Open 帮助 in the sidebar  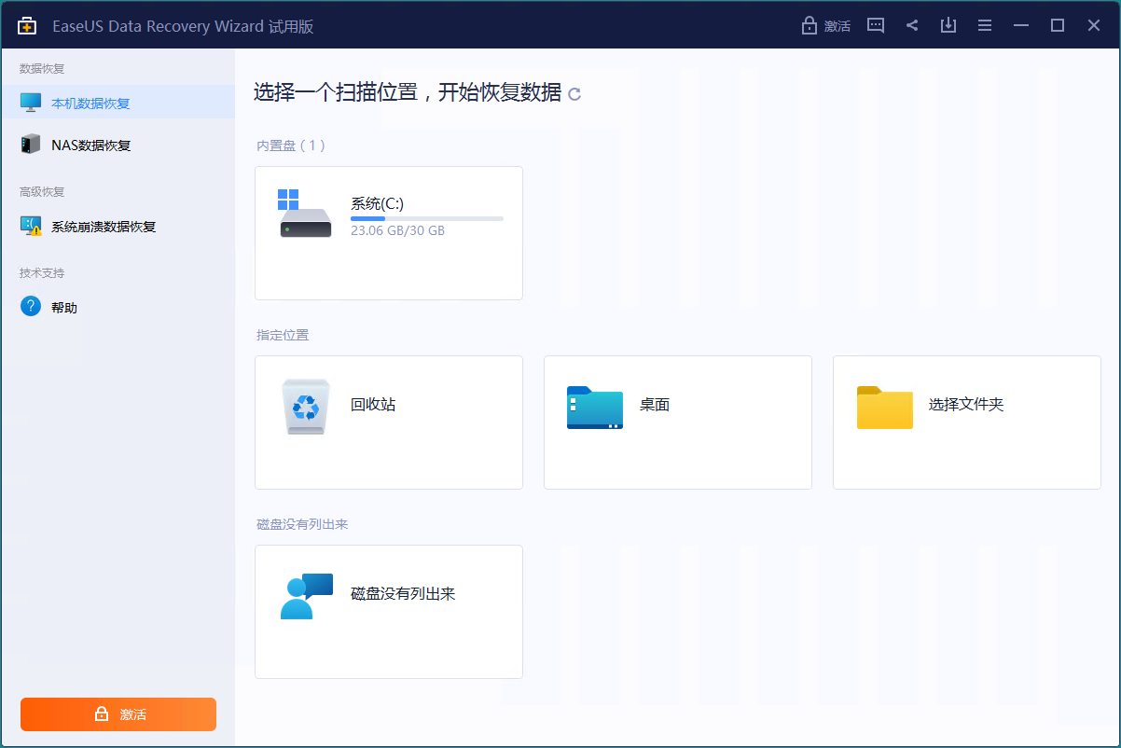64,307
